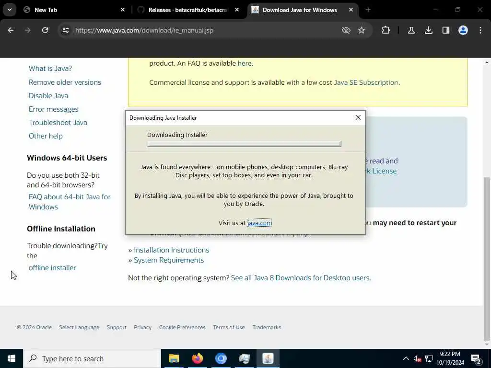Open System Requirements link
491x368 pixels.
169,260
